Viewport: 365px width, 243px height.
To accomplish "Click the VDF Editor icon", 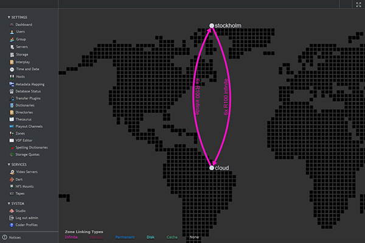I will pos(12,141).
